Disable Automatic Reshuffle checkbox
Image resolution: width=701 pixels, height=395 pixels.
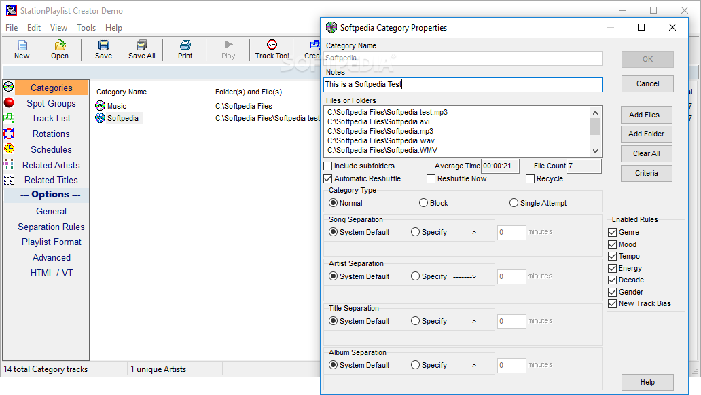pos(327,178)
